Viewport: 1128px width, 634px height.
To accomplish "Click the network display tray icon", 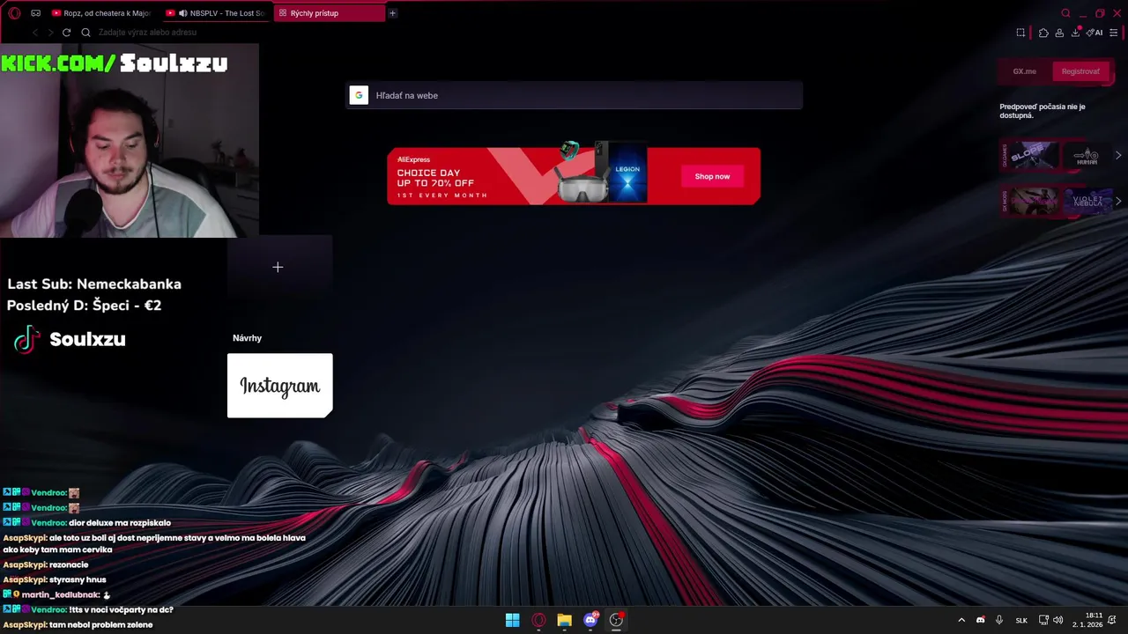I will [x=1043, y=620].
